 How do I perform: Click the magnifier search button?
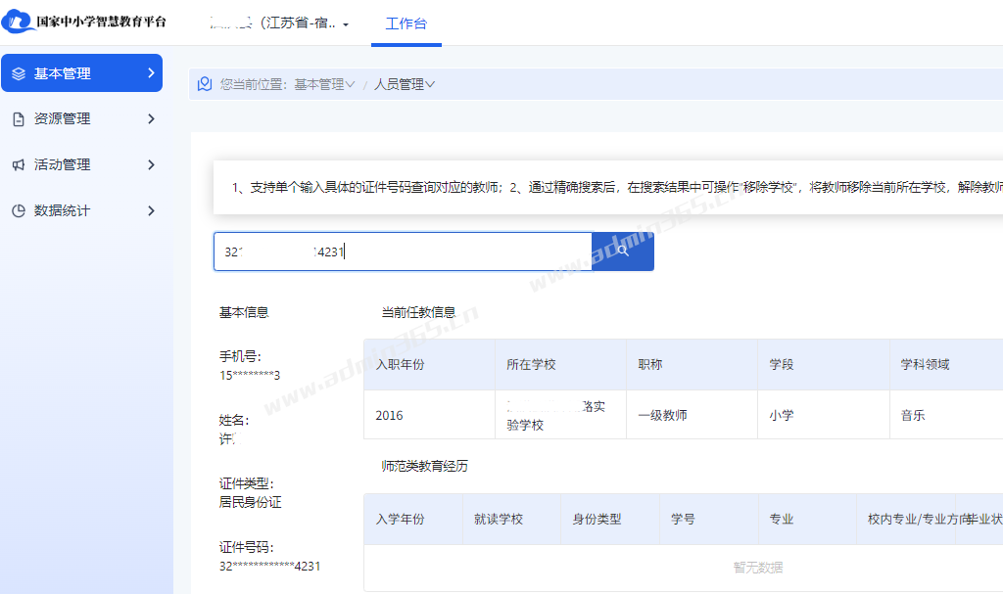622,251
